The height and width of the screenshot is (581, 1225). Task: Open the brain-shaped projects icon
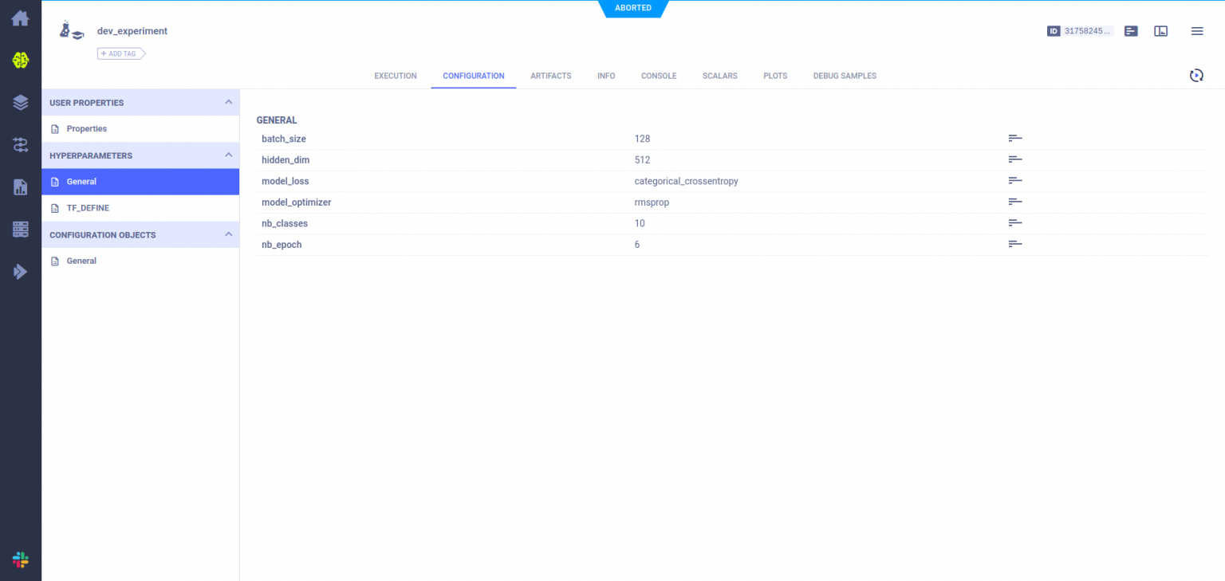point(20,60)
